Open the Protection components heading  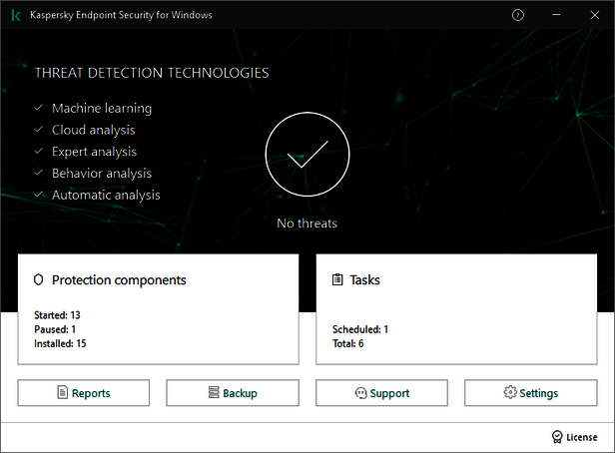(118, 280)
